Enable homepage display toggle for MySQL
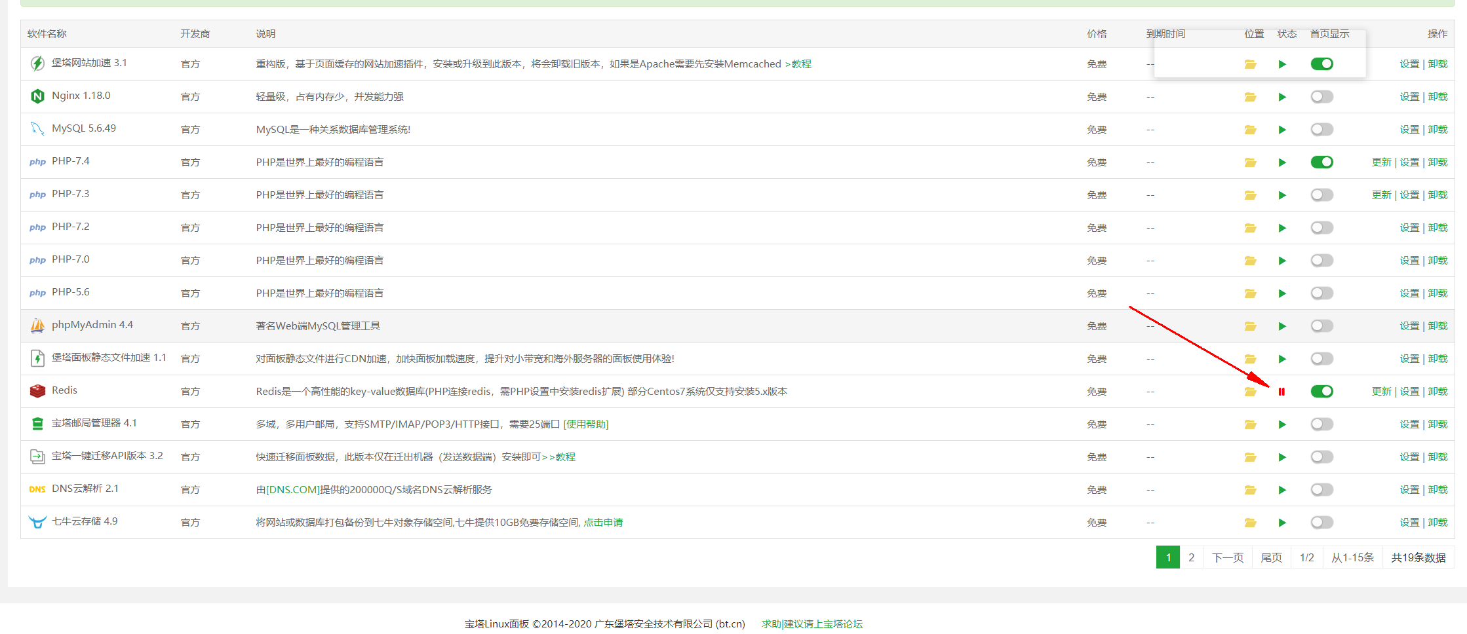The image size is (1467, 634). pos(1321,129)
